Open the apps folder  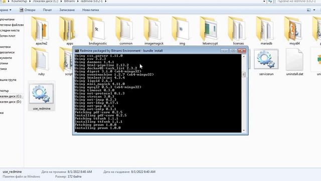70,31
